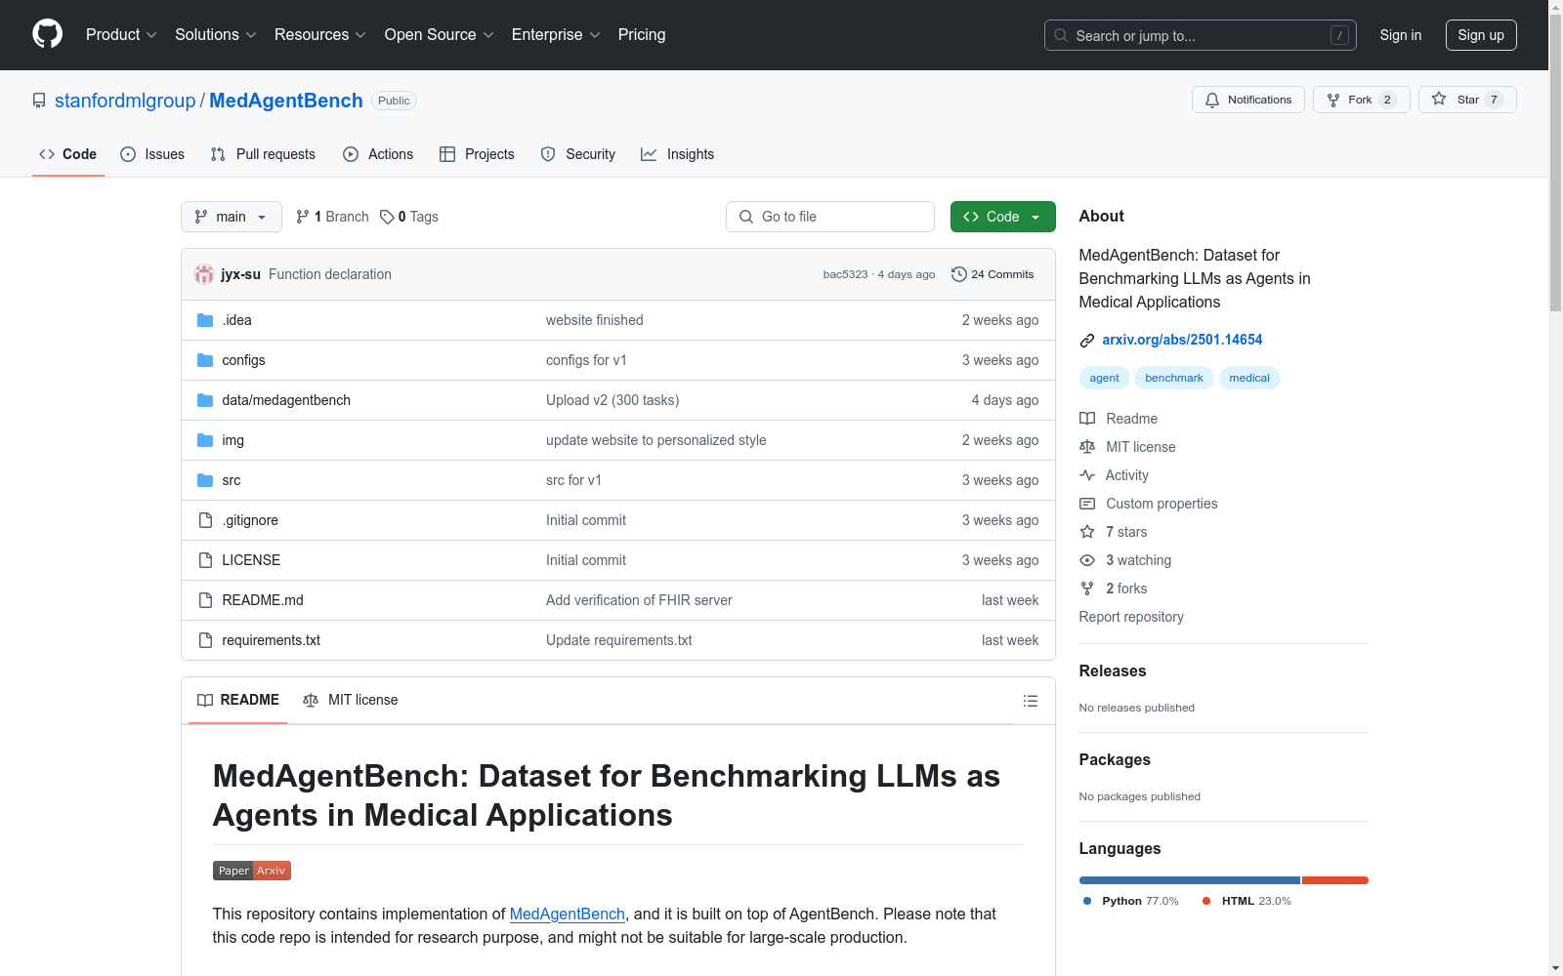
Task: Click the scales icon next to MIT license in About
Action: point(1087,447)
